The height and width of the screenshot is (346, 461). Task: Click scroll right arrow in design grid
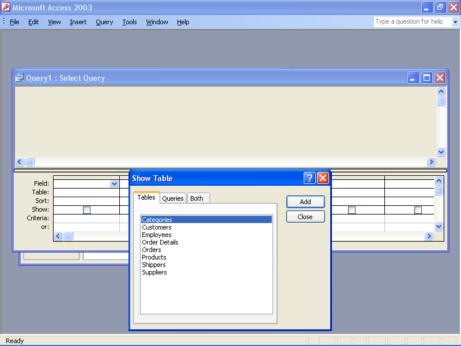point(429,236)
